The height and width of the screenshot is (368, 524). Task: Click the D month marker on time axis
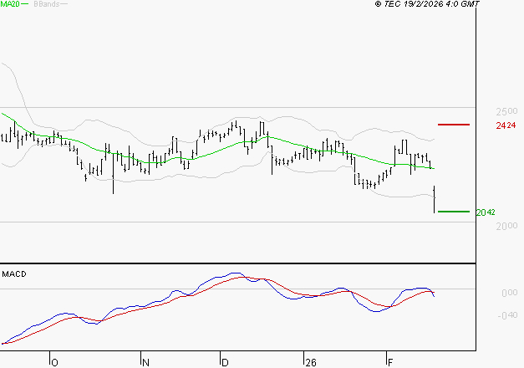point(225,362)
